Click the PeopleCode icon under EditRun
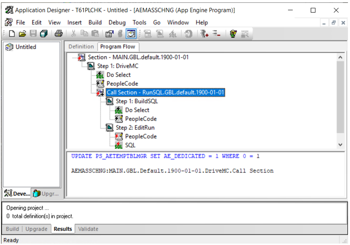 [x=119, y=136]
